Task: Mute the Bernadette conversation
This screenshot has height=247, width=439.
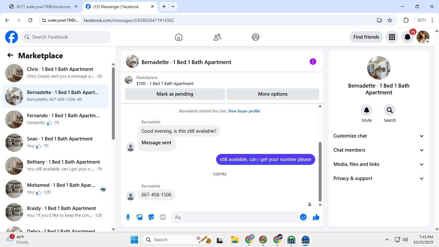Action: click(x=367, y=110)
